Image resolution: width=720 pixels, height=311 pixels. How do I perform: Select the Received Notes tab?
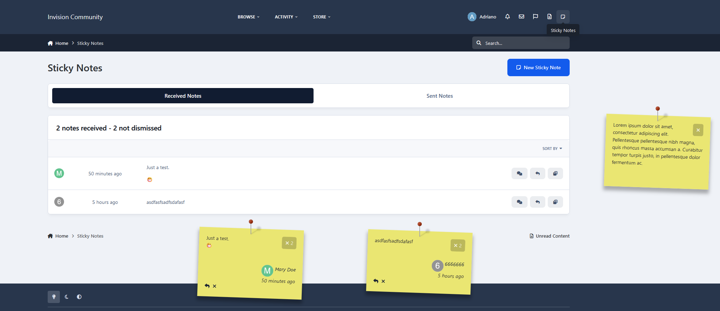pyautogui.click(x=183, y=96)
